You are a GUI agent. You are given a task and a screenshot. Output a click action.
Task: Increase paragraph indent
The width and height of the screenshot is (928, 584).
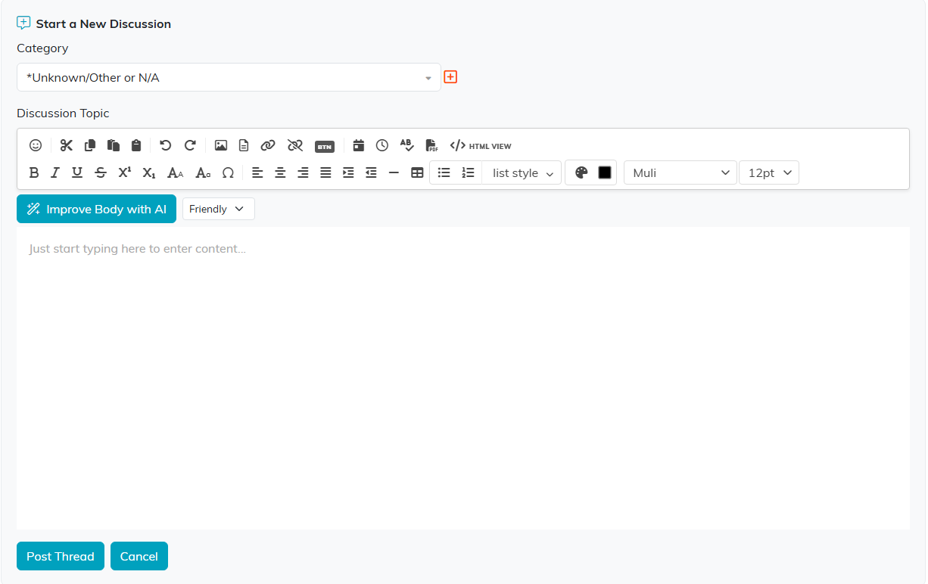[348, 172]
